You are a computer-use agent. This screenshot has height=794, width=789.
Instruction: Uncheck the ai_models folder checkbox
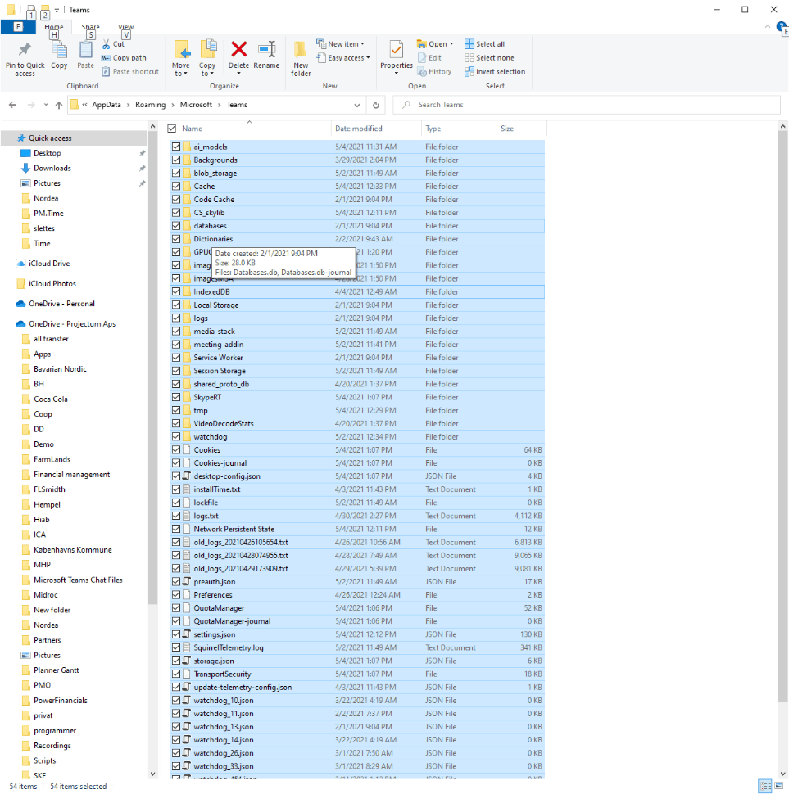point(176,147)
